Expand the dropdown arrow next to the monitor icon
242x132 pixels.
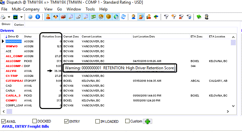tap(21, 17)
